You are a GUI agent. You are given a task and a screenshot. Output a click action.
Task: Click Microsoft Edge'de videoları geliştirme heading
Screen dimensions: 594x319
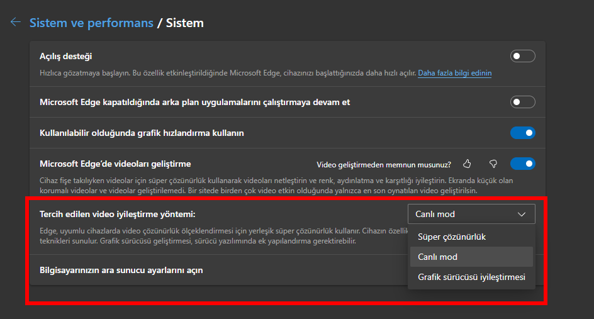click(x=115, y=164)
